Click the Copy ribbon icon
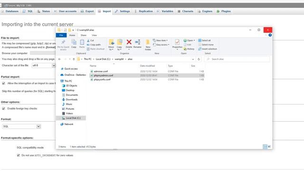 click(x=74, y=42)
